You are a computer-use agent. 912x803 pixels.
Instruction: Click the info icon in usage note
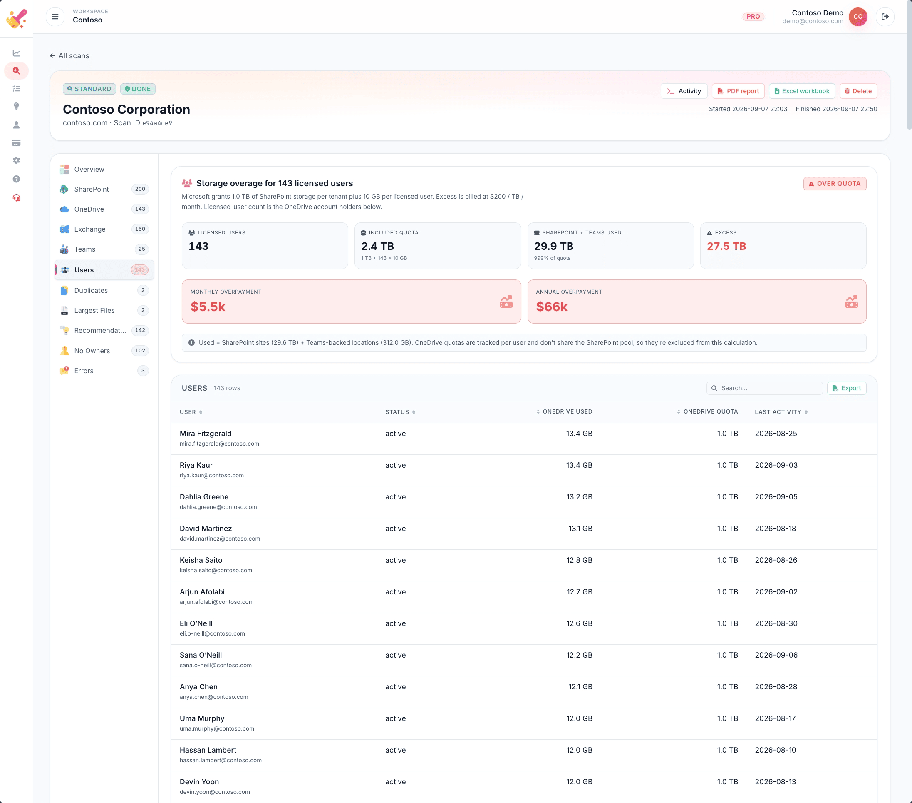point(191,342)
